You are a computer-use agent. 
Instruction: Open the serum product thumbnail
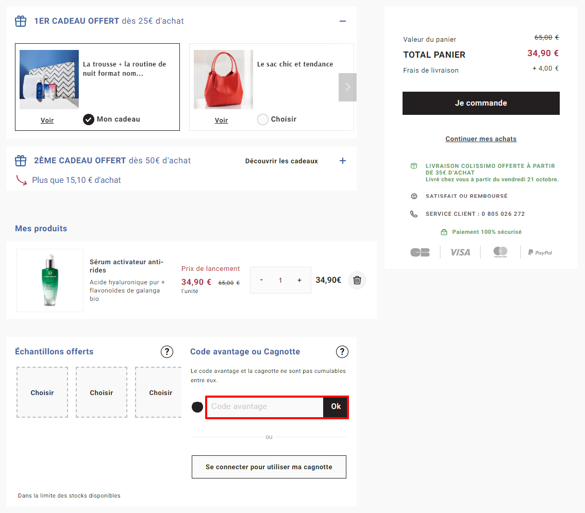50,280
